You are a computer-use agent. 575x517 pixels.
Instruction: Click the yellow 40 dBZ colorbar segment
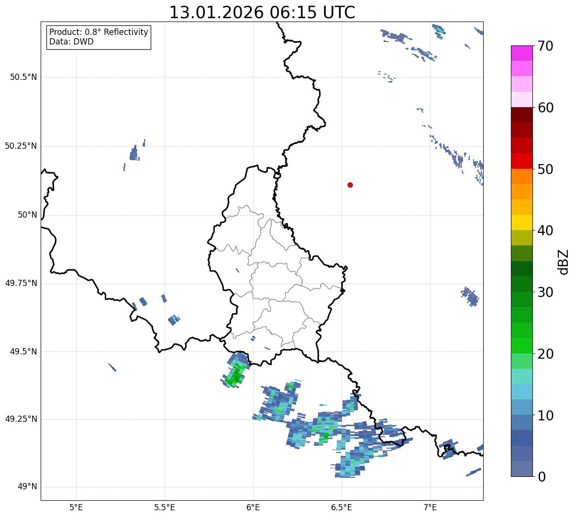coord(521,222)
